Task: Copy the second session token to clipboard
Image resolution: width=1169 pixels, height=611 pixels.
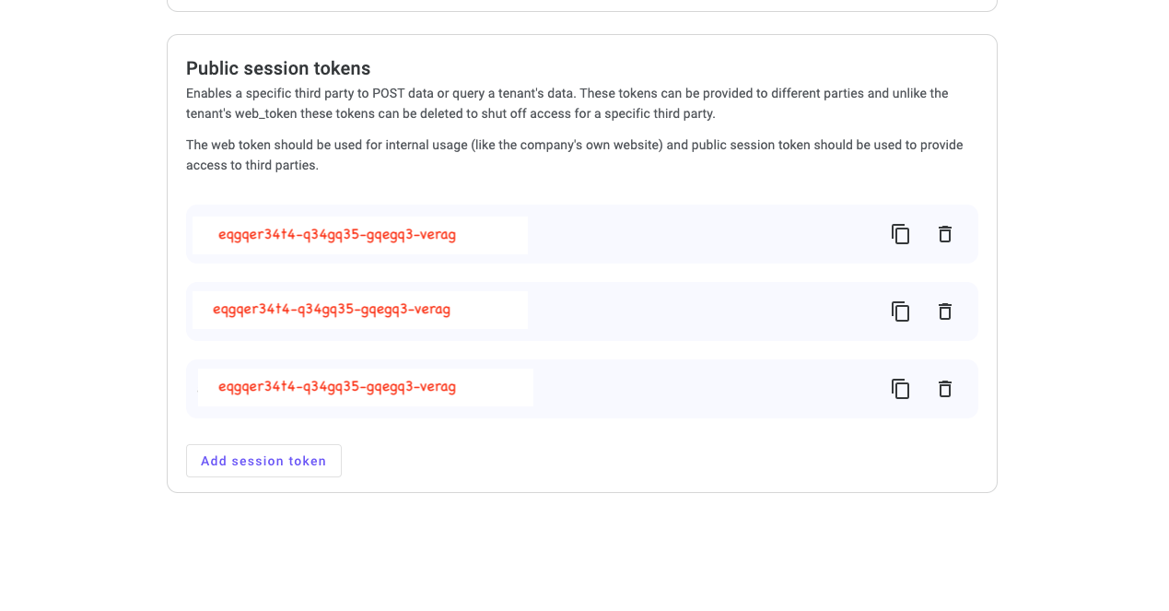Action: click(900, 311)
